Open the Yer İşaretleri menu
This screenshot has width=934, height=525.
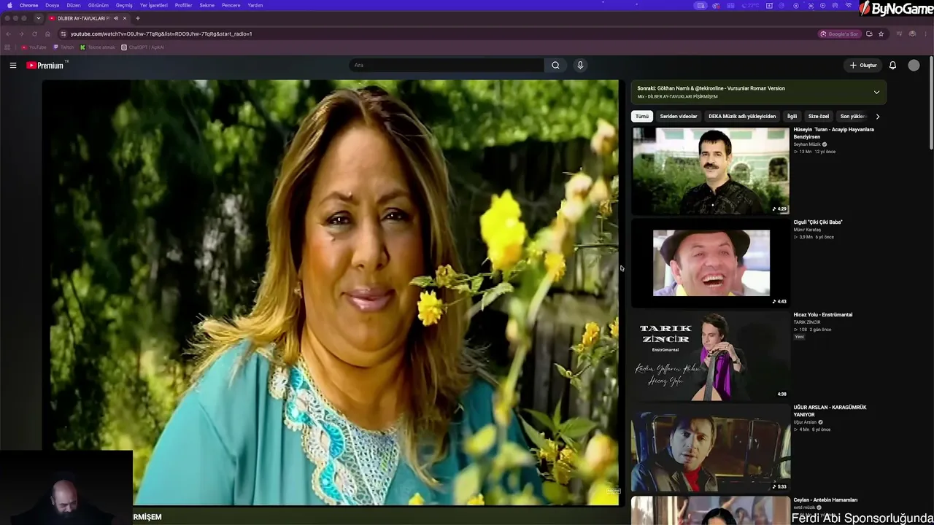coord(154,5)
